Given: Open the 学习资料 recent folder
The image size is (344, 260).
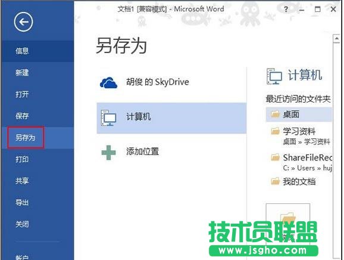Looking at the screenshot, I should click(299, 136).
